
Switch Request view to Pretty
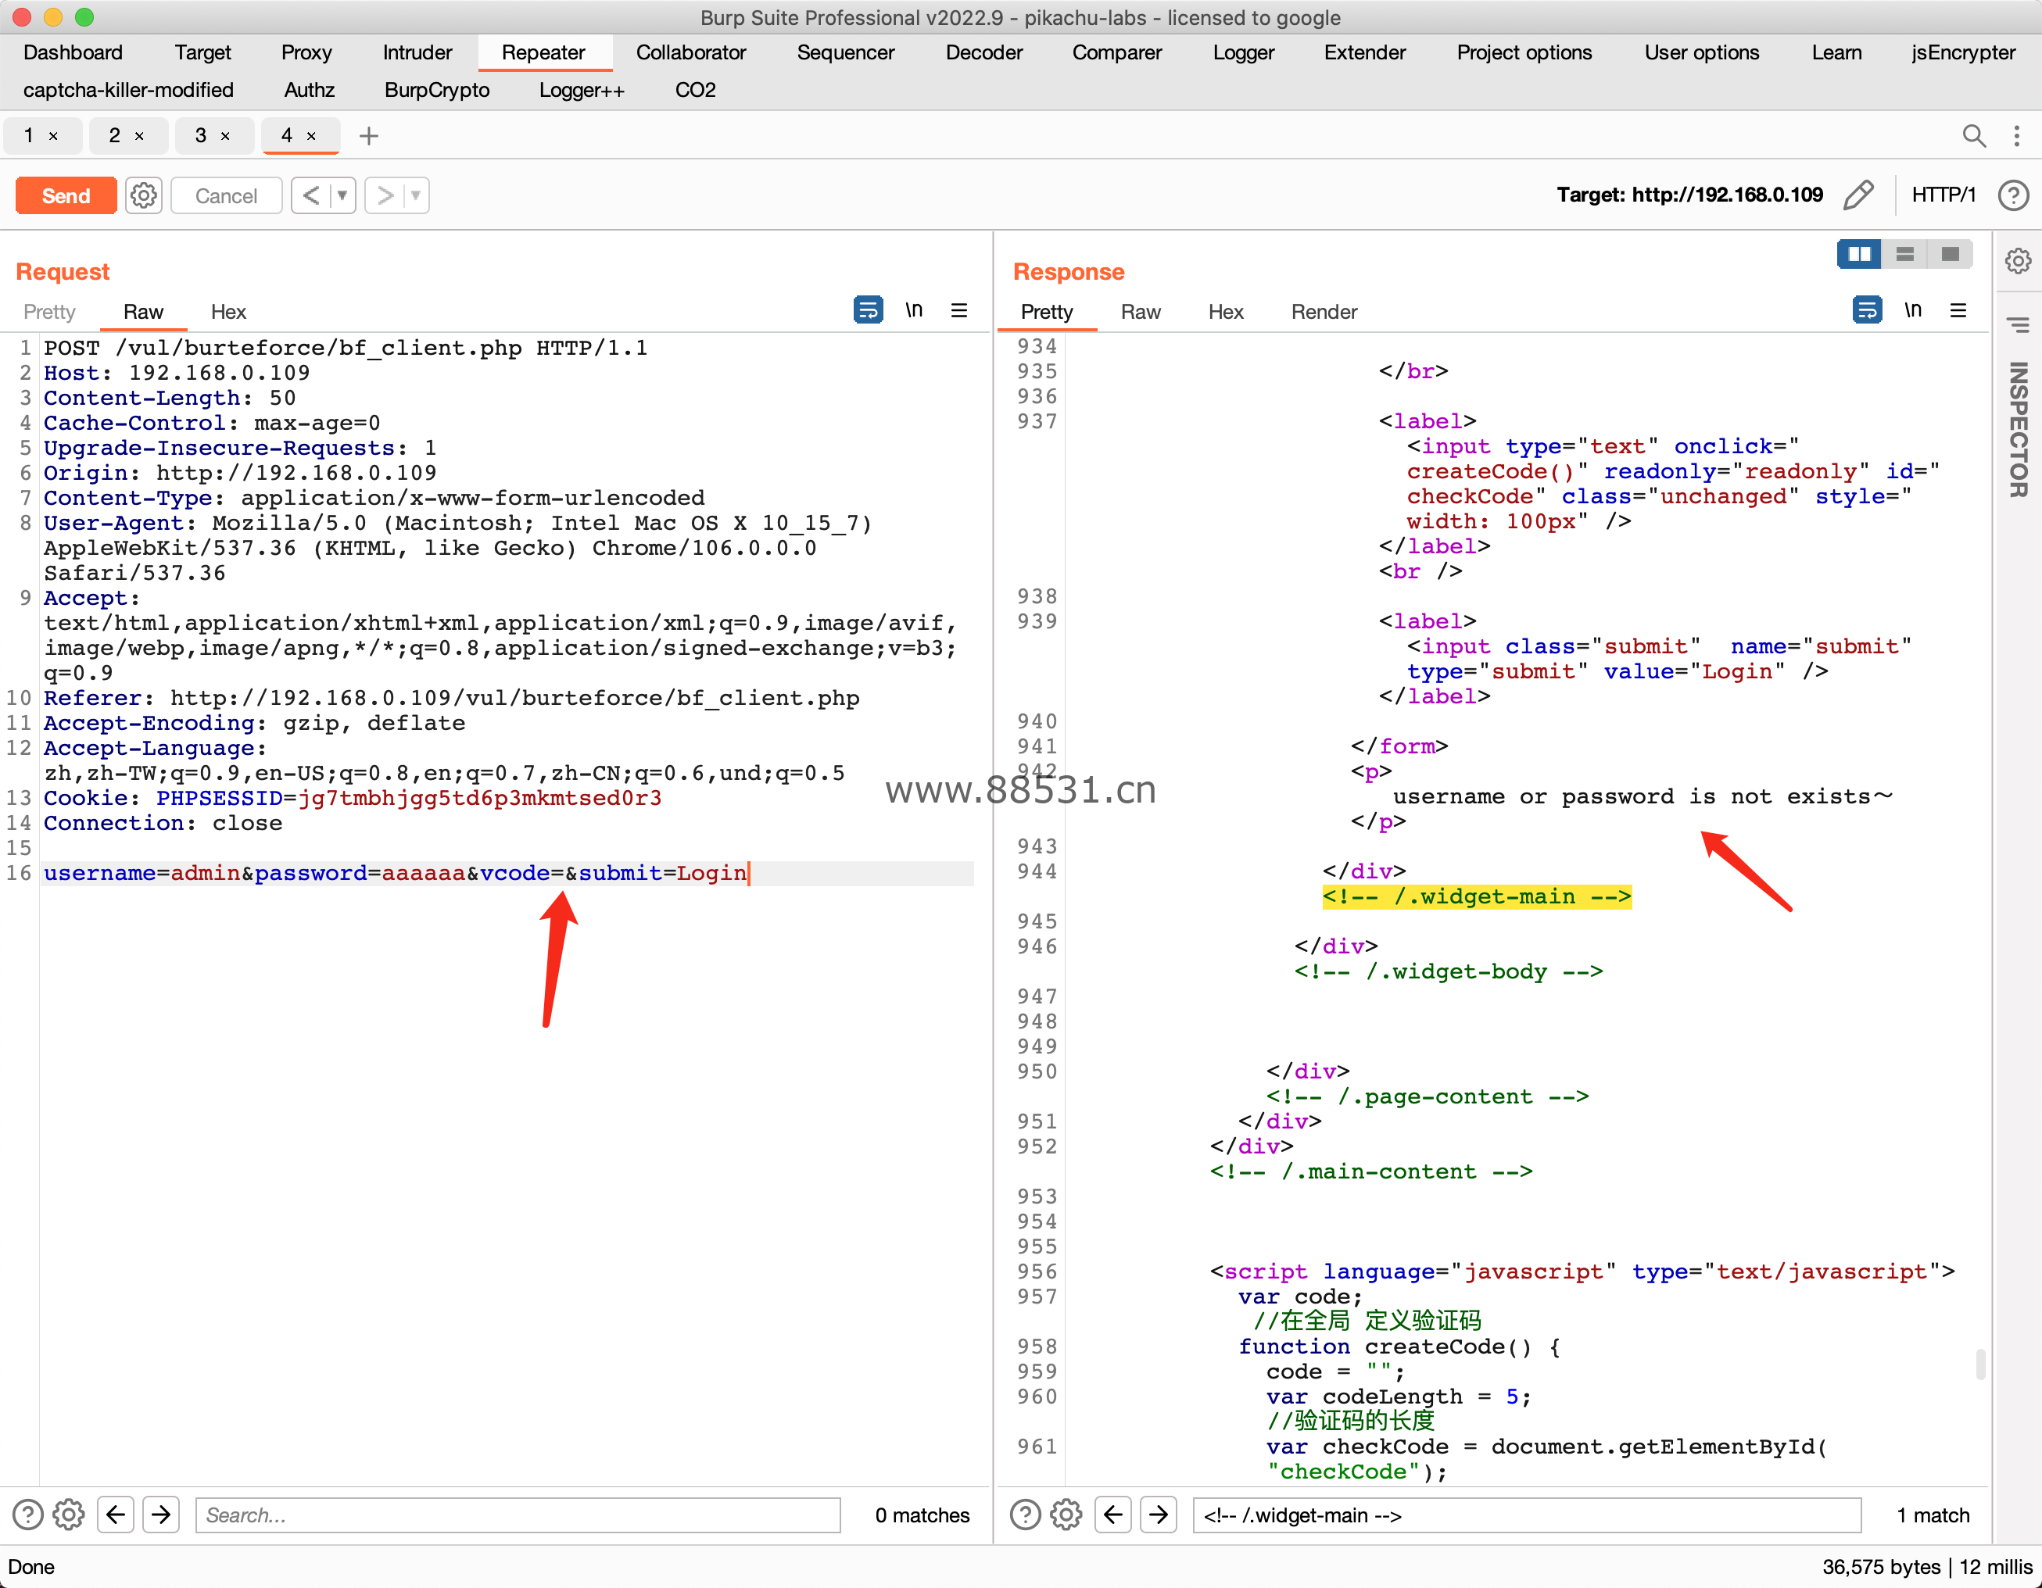click(49, 311)
